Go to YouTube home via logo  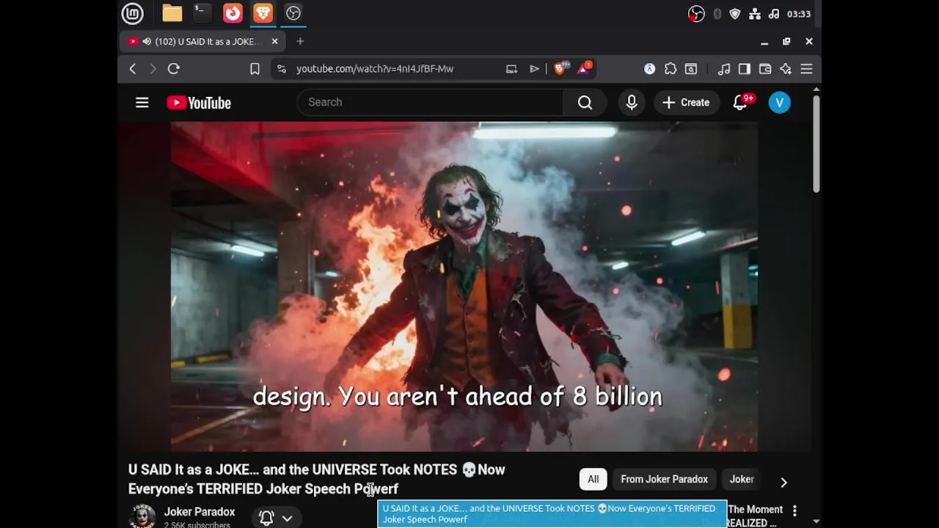pyautogui.click(x=199, y=103)
